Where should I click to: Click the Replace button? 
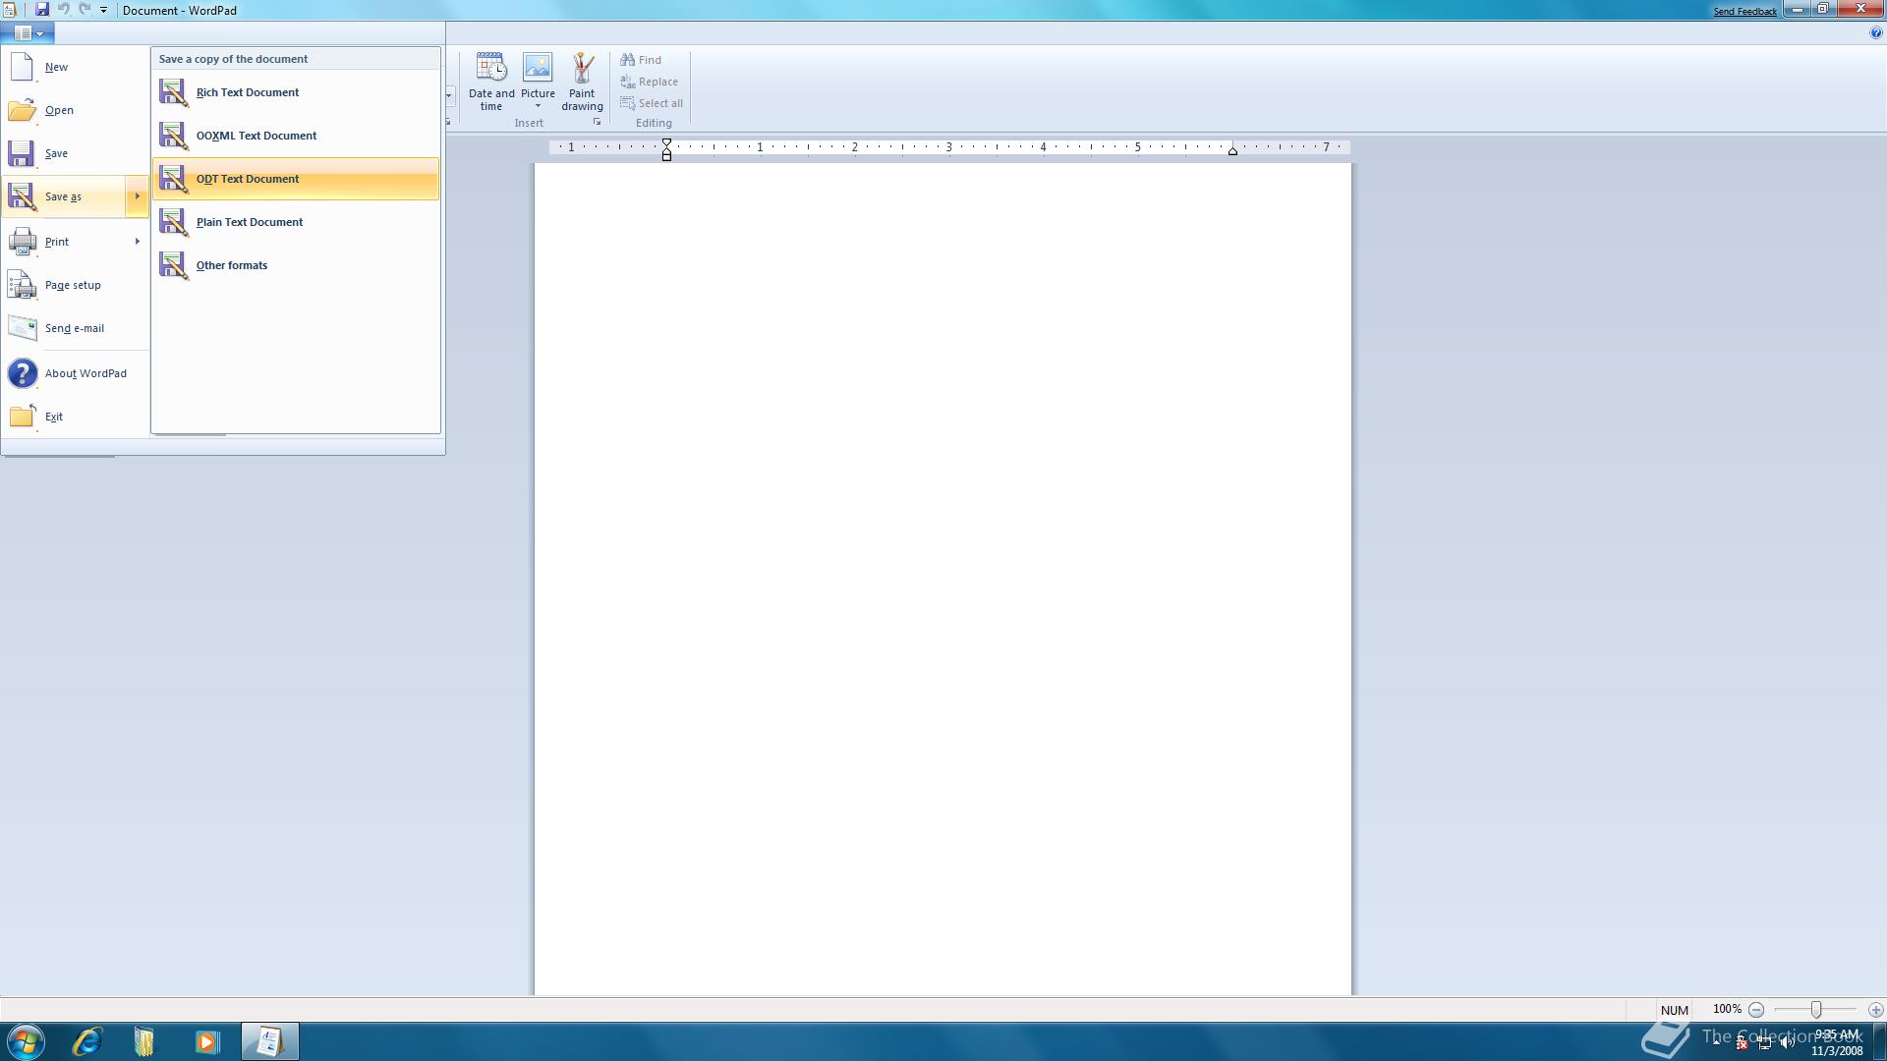tap(650, 82)
